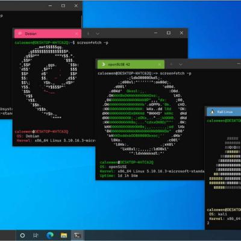Close the Debian terminal window
The width and height of the screenshot is (241, 241).
pos(181,33)
